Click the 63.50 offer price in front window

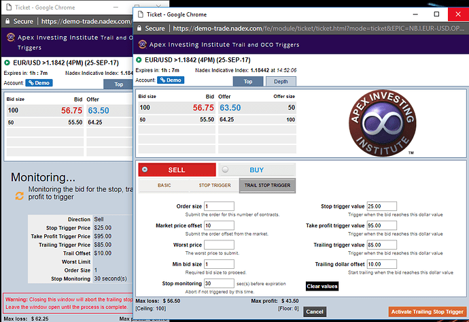(x=230, y=108)
